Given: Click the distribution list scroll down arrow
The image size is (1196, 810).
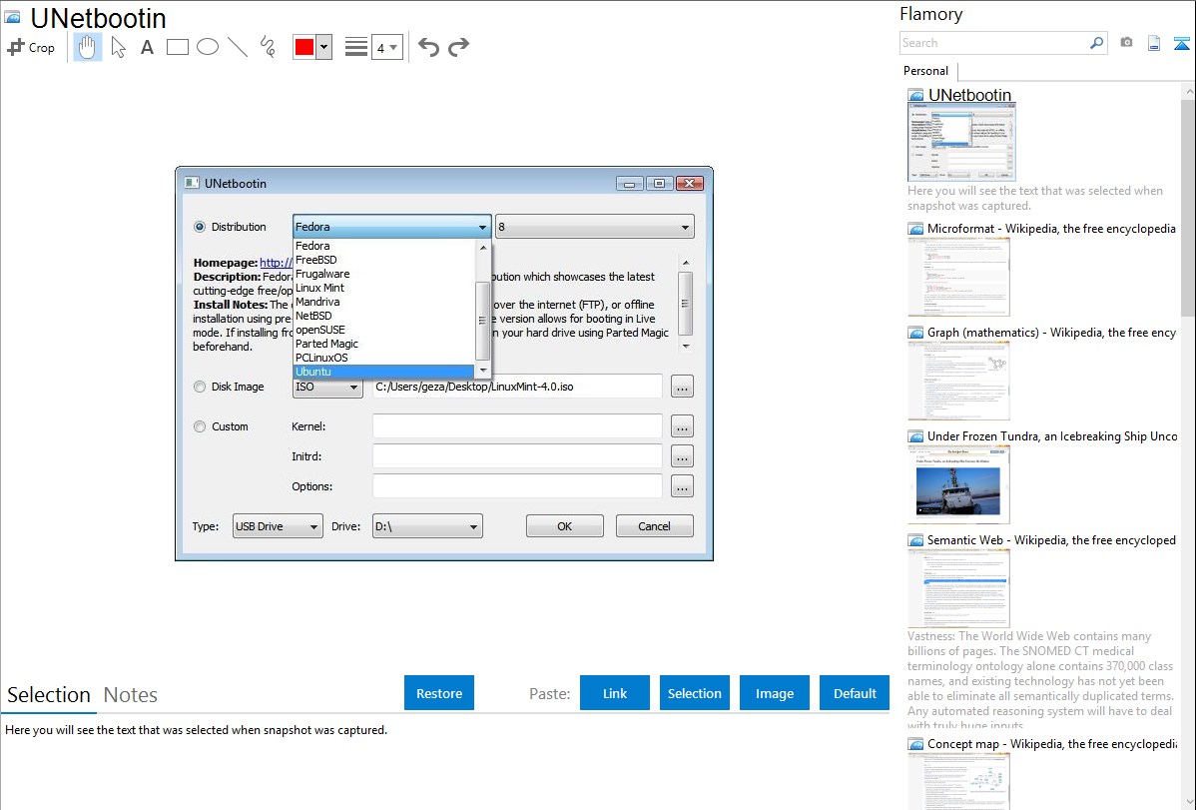Looking at the screenshot, I should (x=483, y=371).
